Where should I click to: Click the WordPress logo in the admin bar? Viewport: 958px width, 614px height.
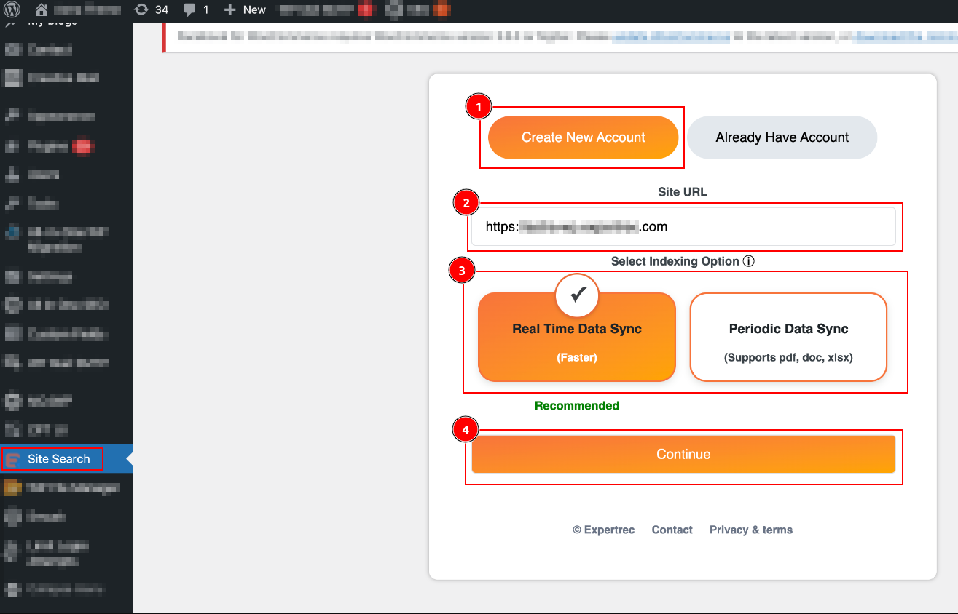(13, 10)
